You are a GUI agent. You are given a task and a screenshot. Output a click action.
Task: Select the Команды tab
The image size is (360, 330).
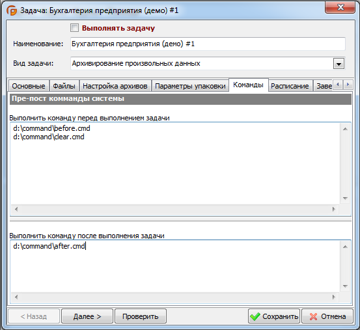click(x=249, y=85)
